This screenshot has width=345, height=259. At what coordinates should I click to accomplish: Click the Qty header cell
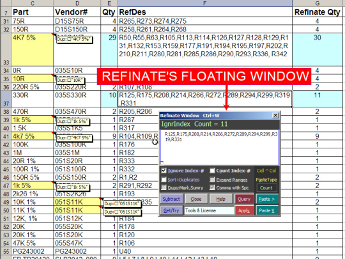coord(109,12)
